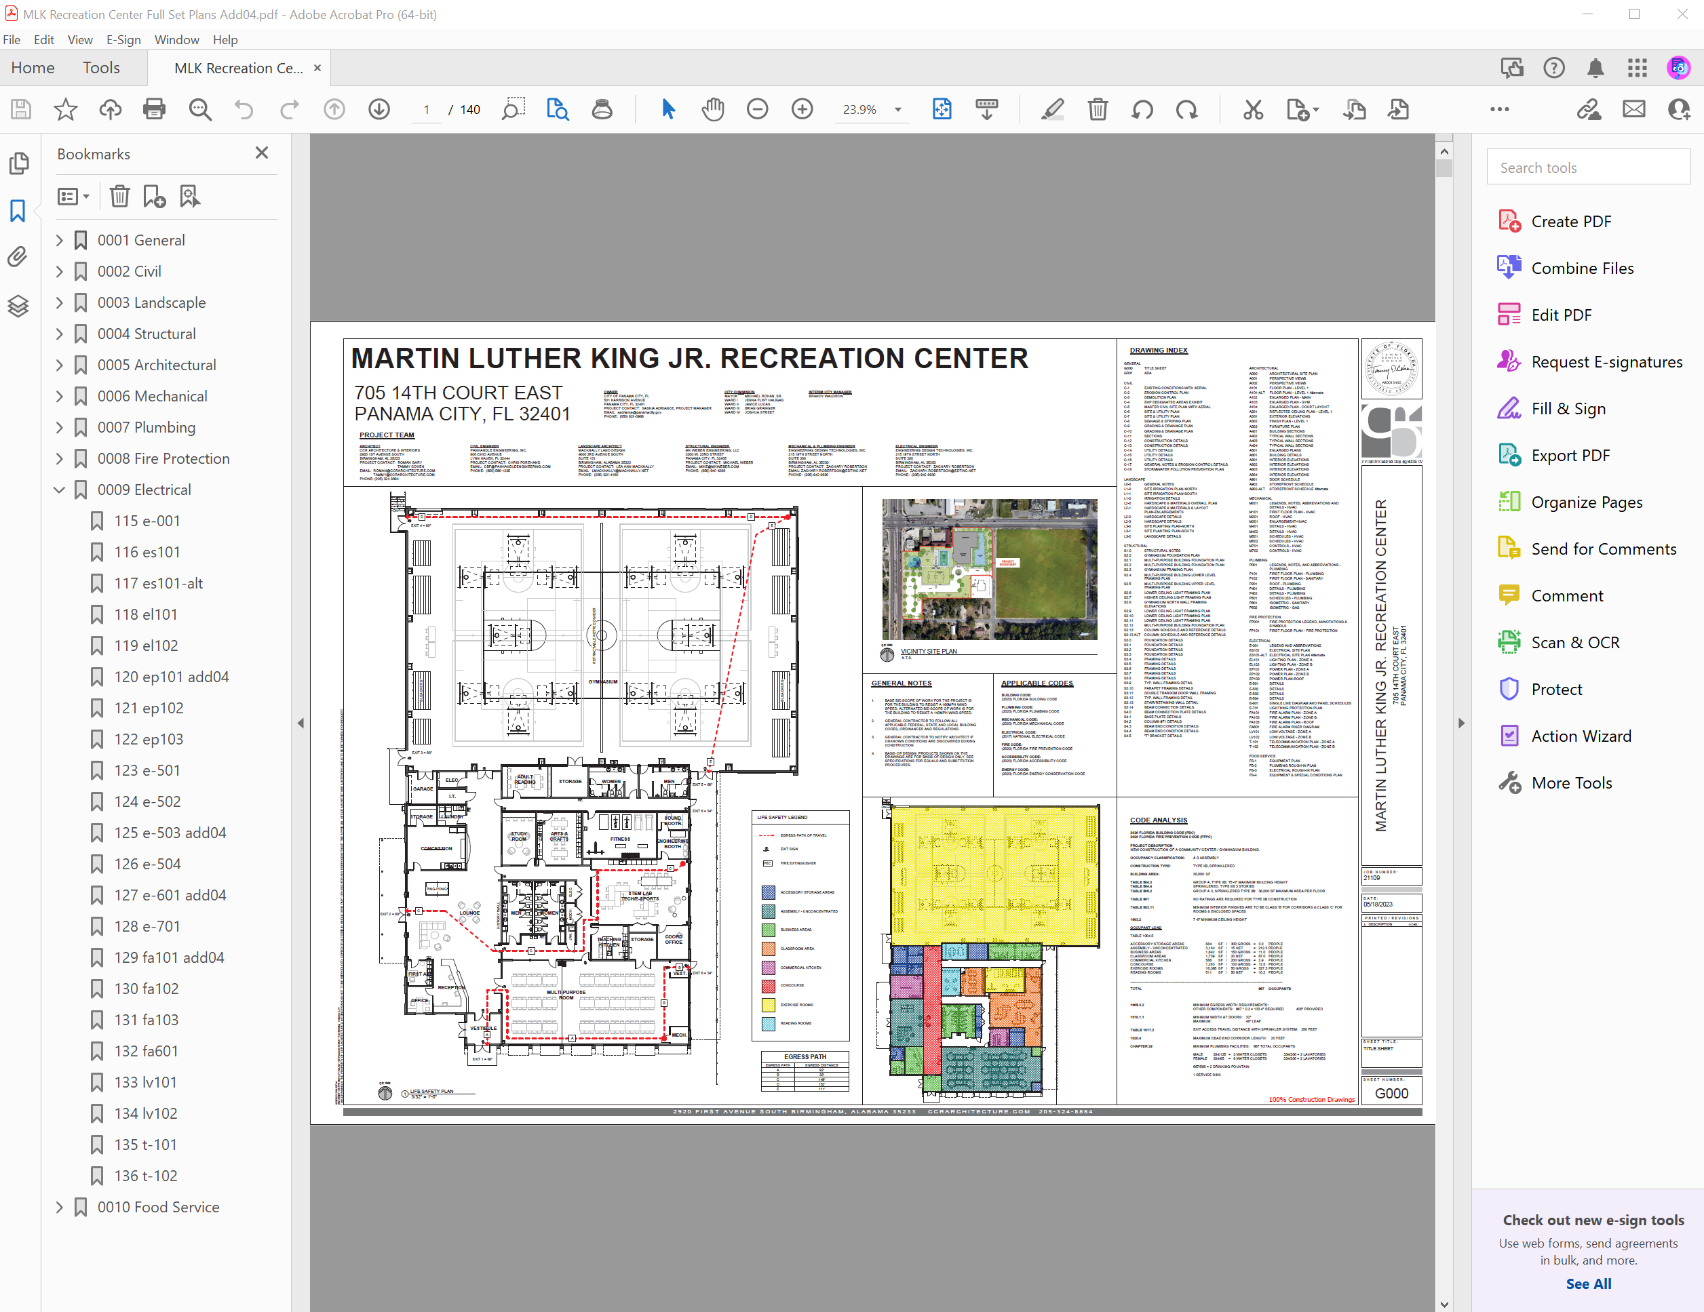1704x1312 pixels.
Task: Click the Zoom in plus icon
Action: pyautogui.click(x=802, y=109)
